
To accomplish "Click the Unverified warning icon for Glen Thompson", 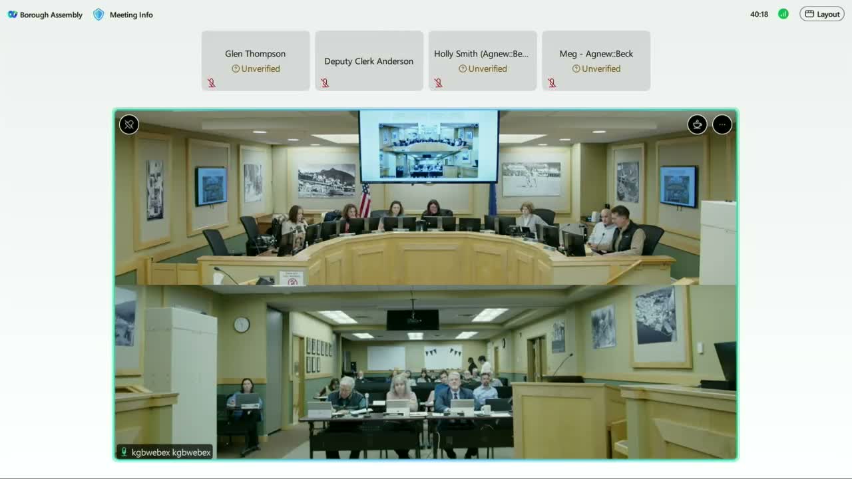I will tap(236, 69).
